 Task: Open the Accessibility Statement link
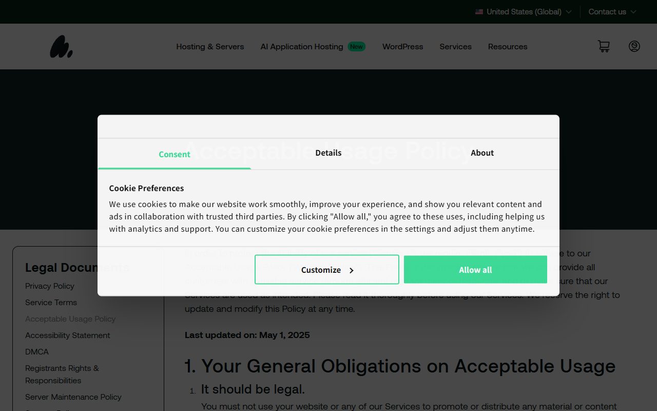click(68, 335)
